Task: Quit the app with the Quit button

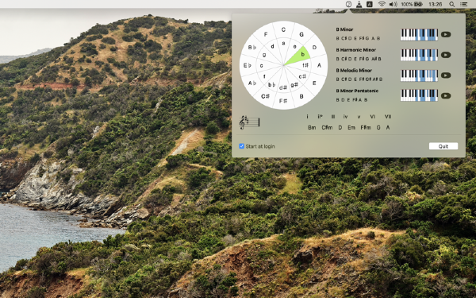Action: 443,146
